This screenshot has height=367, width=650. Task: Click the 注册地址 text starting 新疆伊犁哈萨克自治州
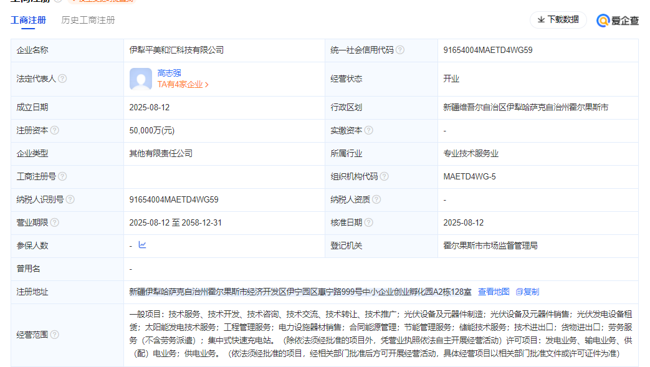pos(300,292)
